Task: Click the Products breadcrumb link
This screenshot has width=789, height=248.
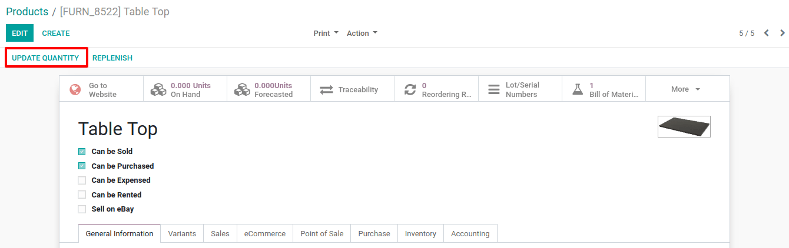Action: 27,12
